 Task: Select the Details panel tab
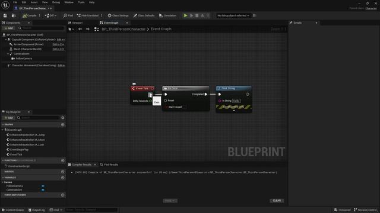point(297,22)
